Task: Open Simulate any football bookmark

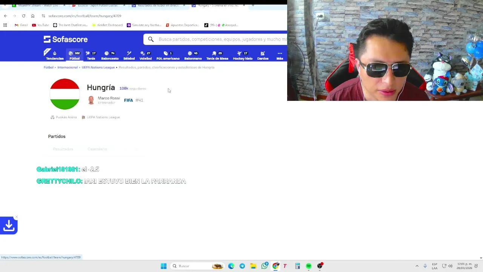Action: click(x=144, y=25)
